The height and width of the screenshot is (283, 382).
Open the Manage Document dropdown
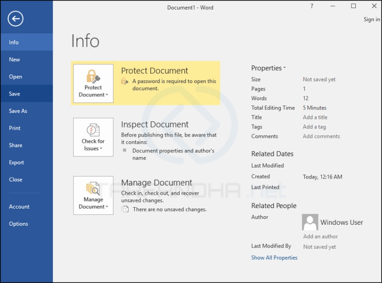click(x=93, y=195)
